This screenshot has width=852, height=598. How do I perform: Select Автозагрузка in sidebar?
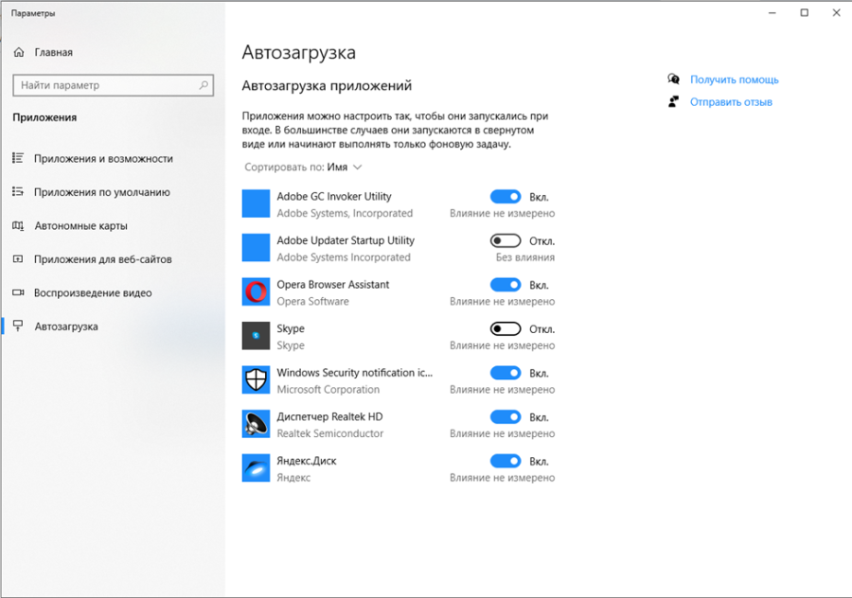coord(66,326)
